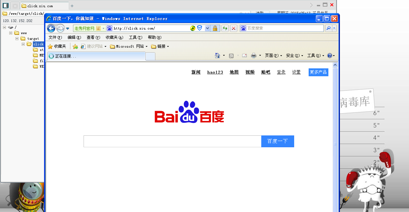The image size is (409, 212).
Task: Open the 页面(P) command bar menu
Action: click(x=273, y=56)
